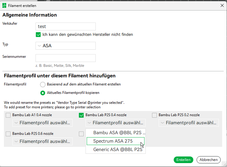This screenshot has width=227, height=167.
Task: Check the Bambu Lab P2S 0.2 nozzle box
Action: click(x=154, y=115)
